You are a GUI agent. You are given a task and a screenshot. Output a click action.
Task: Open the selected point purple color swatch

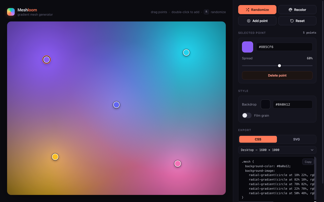coord(248,47)
